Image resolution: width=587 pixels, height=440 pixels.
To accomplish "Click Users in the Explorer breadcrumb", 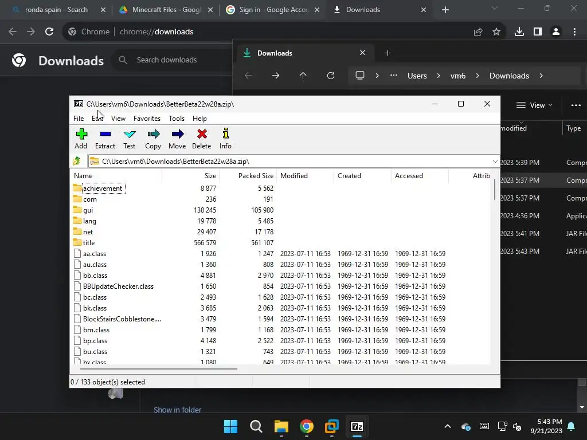I will 417,76.
